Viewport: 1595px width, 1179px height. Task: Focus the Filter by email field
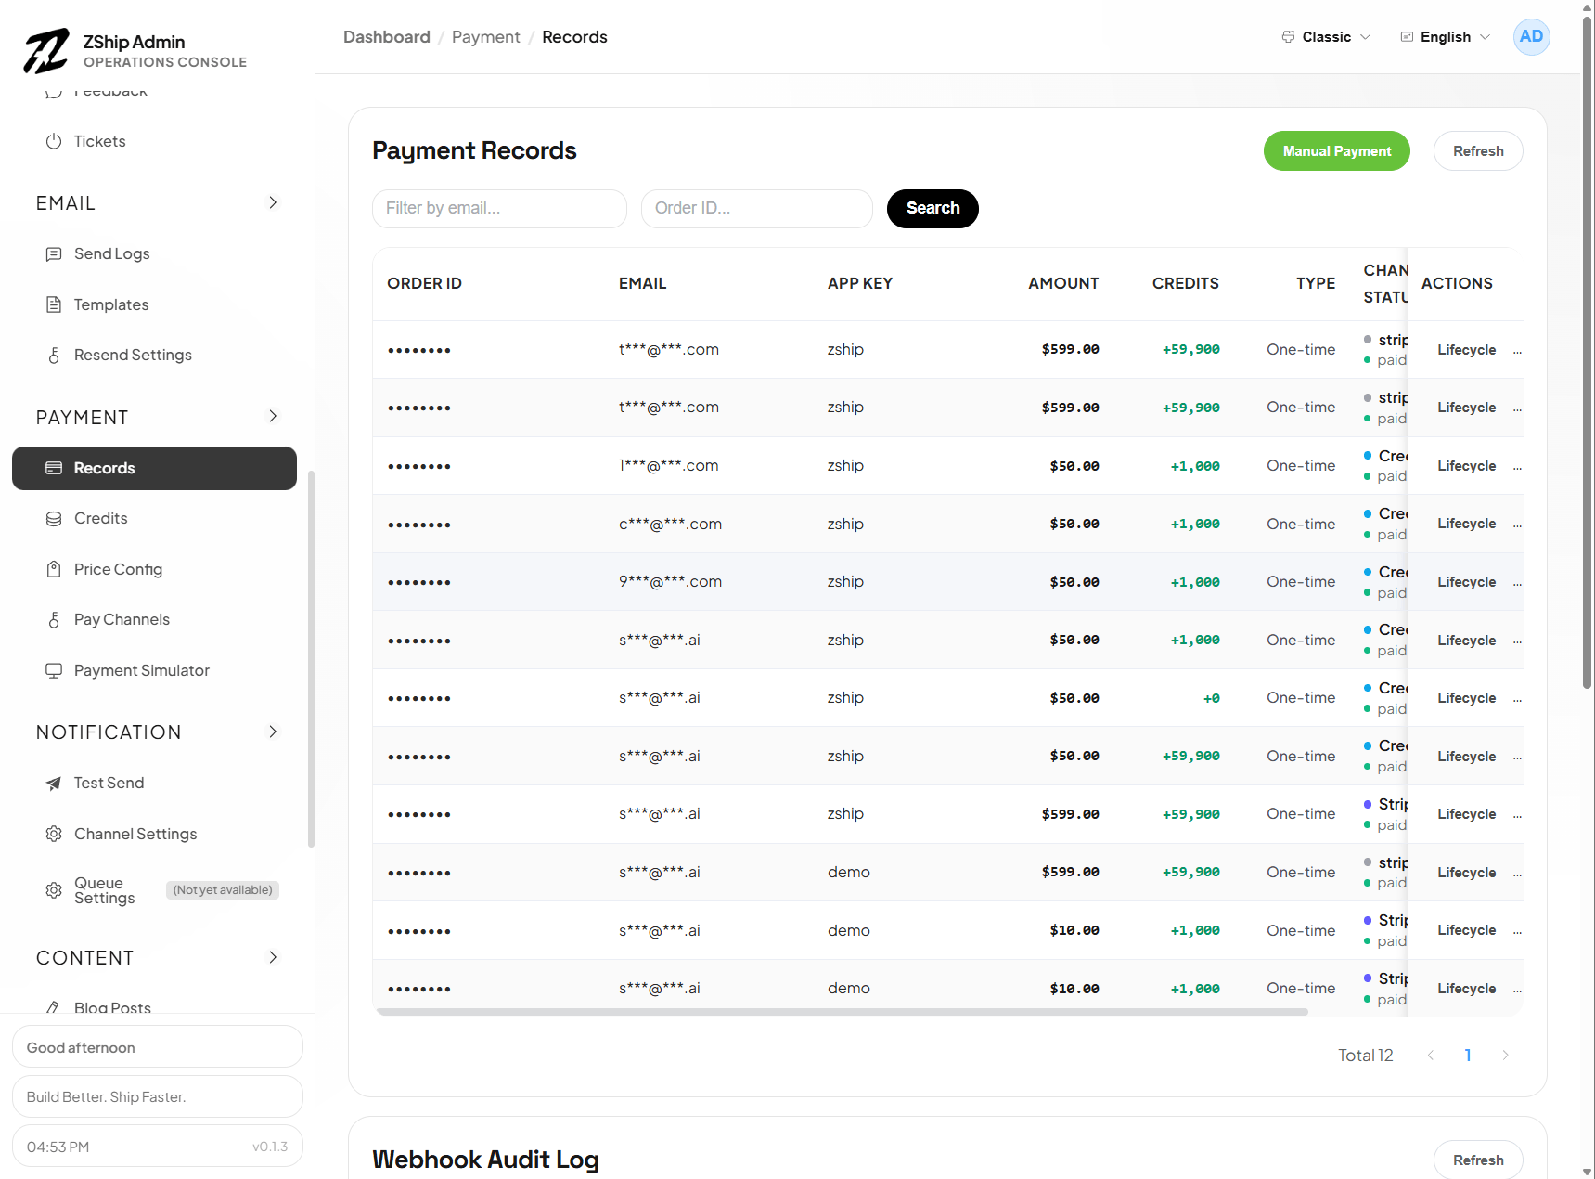pos(499,208)
